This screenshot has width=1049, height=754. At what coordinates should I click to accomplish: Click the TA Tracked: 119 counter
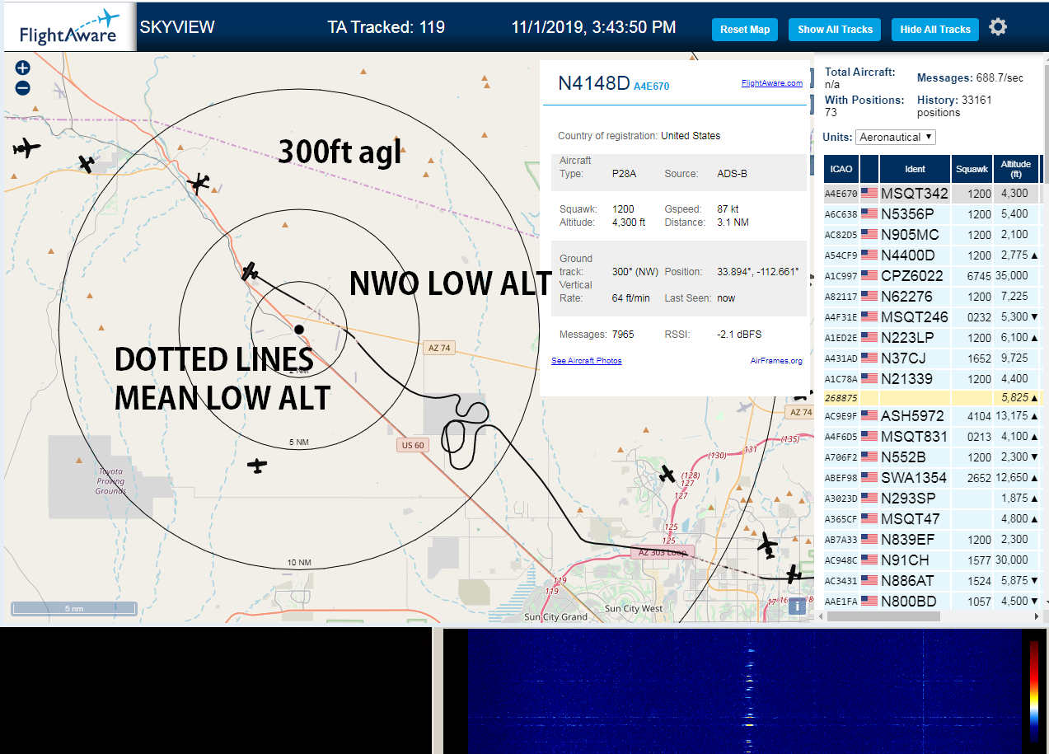pos(386,27)
